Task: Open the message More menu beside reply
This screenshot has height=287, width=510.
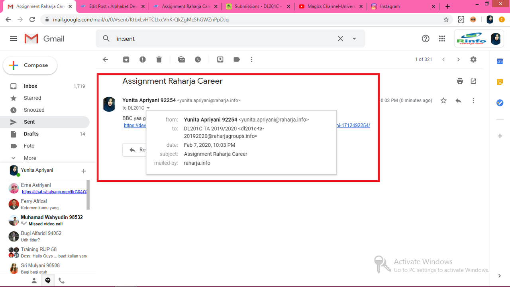Action: (x=473, y=100)
